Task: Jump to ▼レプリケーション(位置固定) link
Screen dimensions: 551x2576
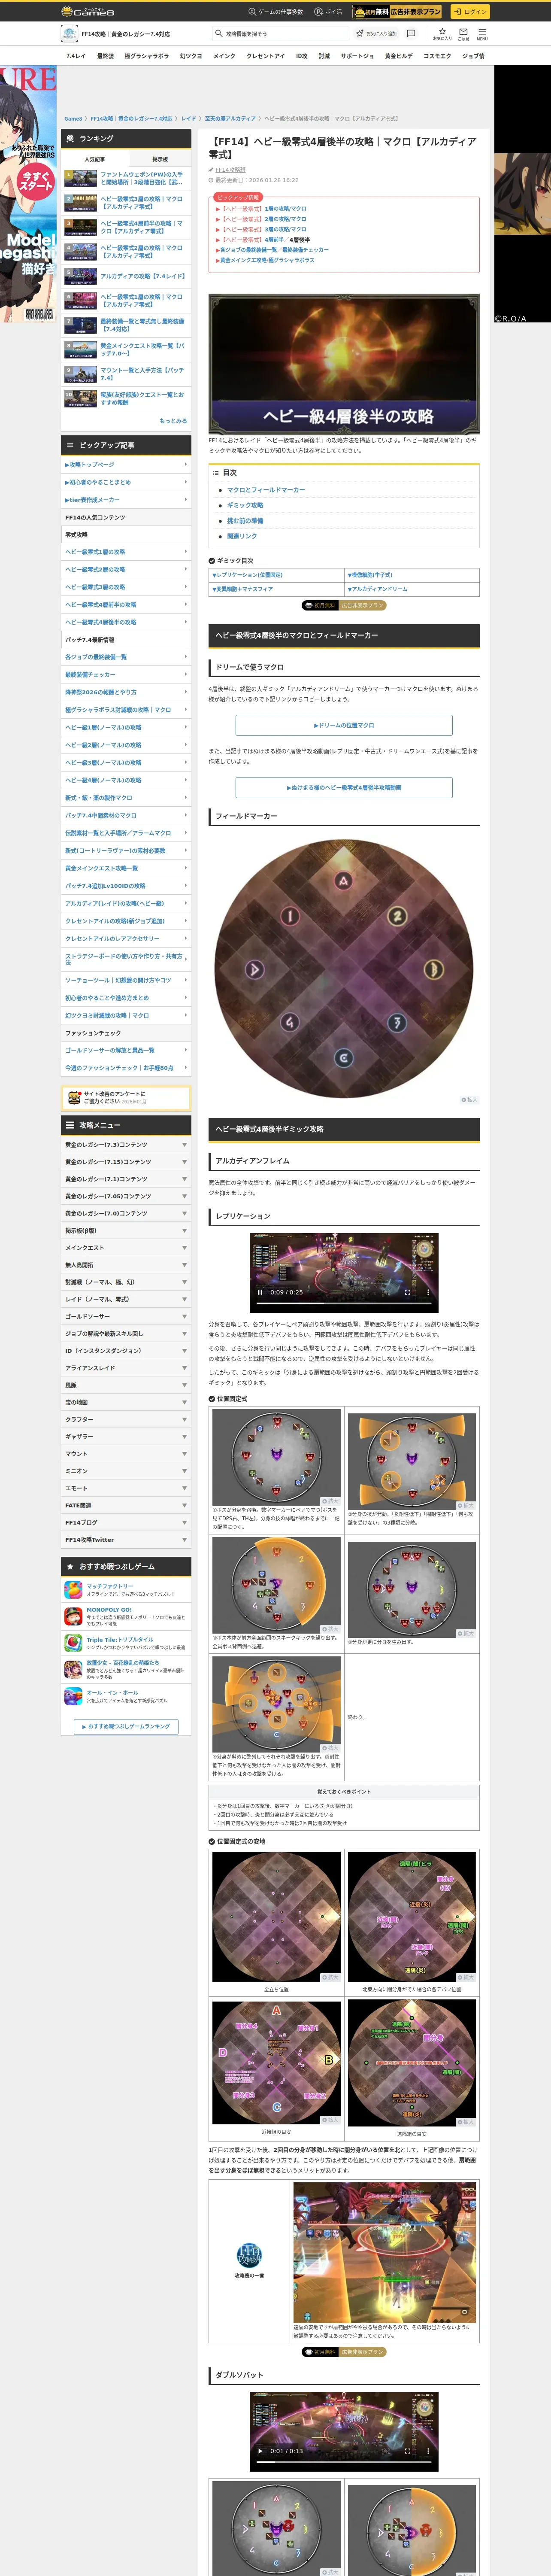Action: [x=247, y=575]
